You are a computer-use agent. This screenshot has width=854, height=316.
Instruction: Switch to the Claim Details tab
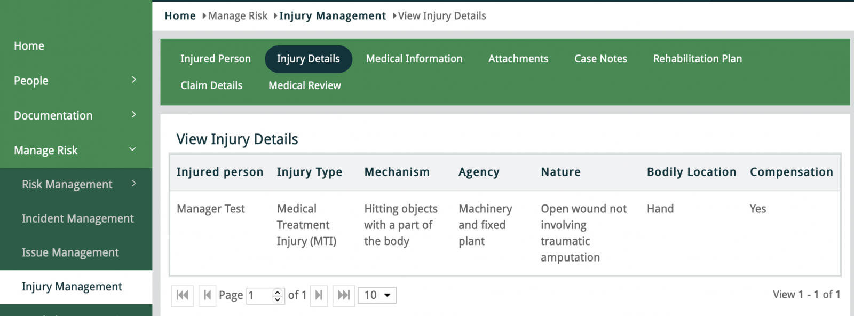click(211, 85)
